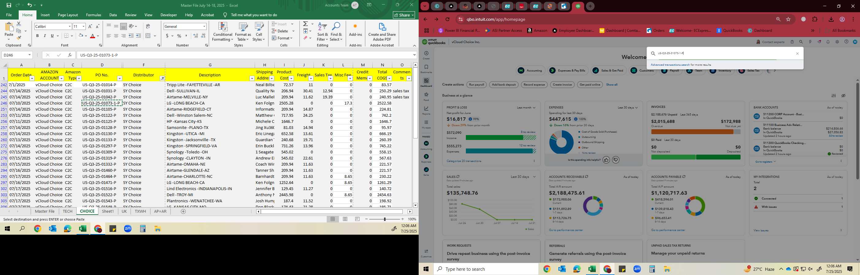Viewport: 860px width, 275px height.
Task: Switch to the AP=AR worksheet tab
Action: pyautogui.click(x=160, y=211)
